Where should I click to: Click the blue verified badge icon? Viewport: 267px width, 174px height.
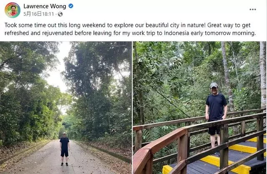[71, 6]
